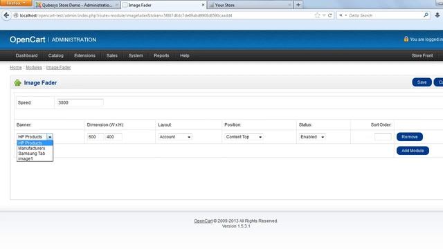Follow the Home breadcrumb link
443x249 pixels.
coord(16,68)
